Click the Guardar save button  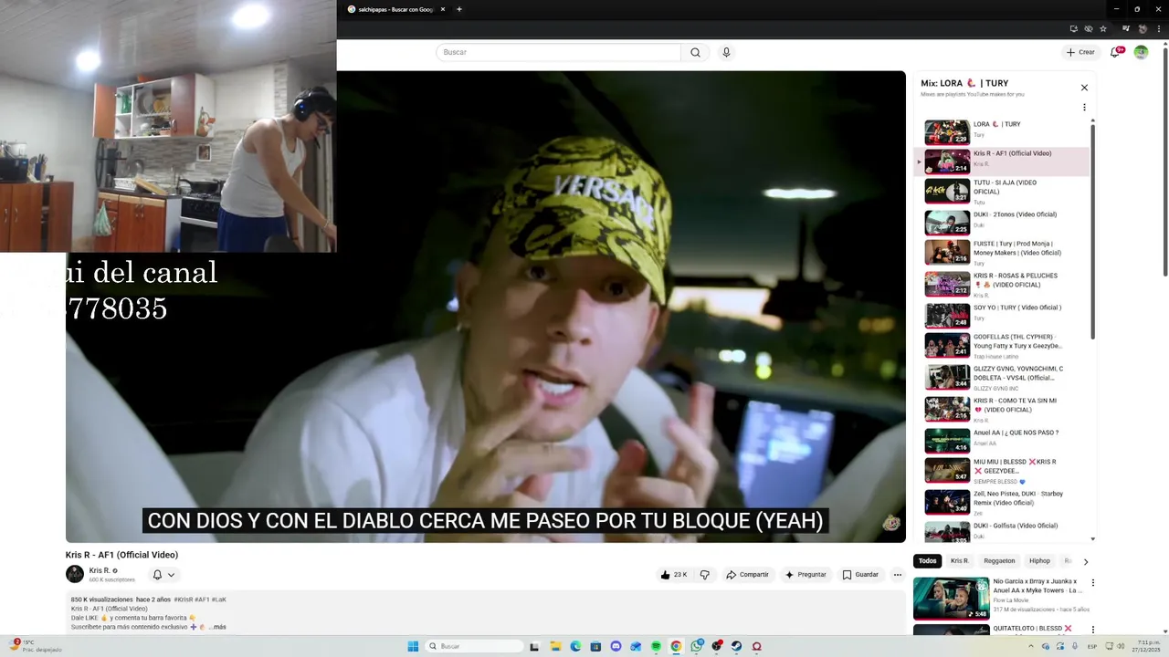[860, 575]
